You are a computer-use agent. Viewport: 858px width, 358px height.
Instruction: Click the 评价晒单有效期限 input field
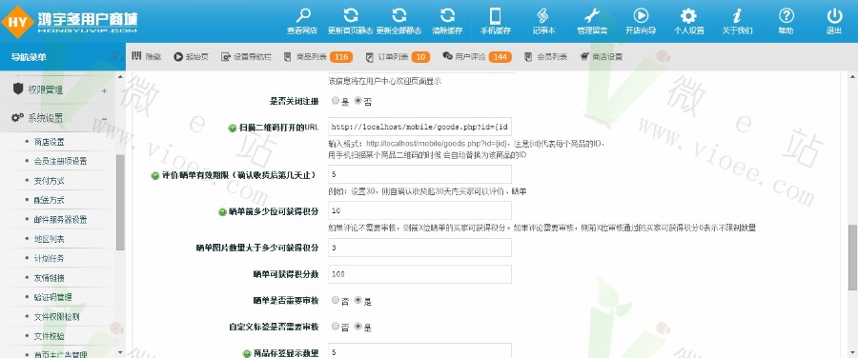(419, 174)
